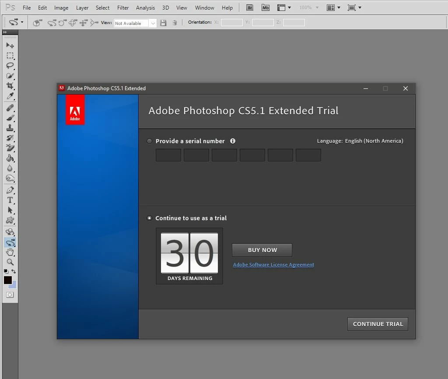Reset to default foreground and background colors
The image size is (448, 379).
pos(6,271)
